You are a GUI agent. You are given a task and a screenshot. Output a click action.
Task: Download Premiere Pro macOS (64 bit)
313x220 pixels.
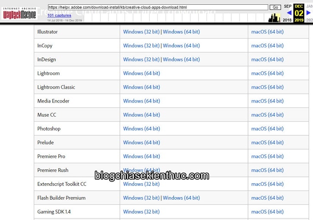coord(267,156)
